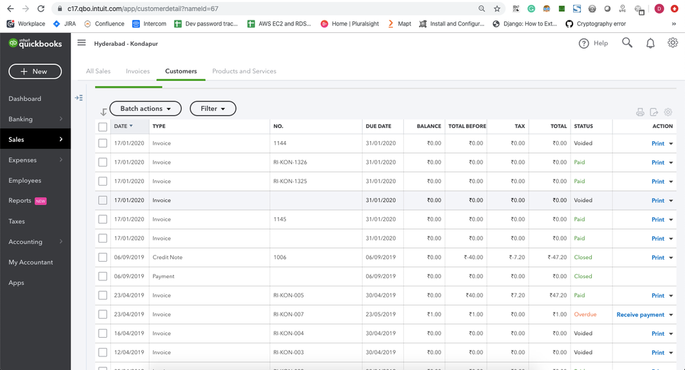
Task: Collapse the left panel arrow icon
Action: pos(79,98)
